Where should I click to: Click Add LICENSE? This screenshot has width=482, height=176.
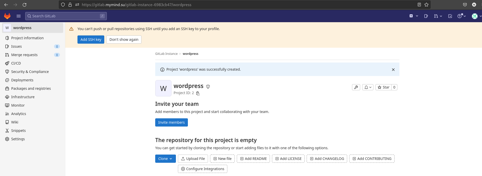pyautogui.click(x=288, y=159)
